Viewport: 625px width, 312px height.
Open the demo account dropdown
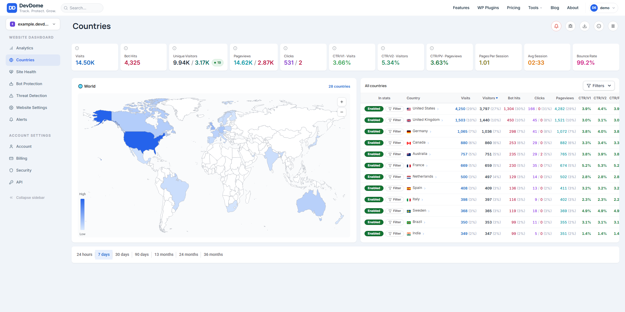603,8
